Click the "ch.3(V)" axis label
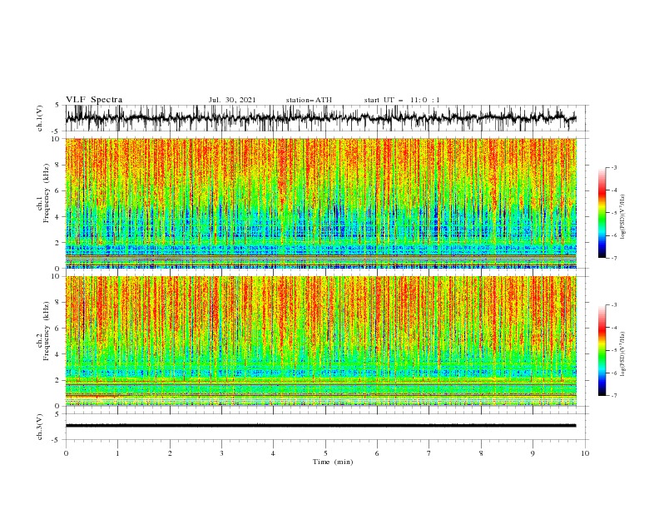The width and height of the screenshot is (659, 509). pos(40,427)
